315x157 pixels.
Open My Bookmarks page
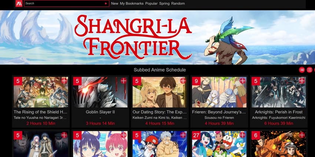pyautogui.click(x=132, y=3)
